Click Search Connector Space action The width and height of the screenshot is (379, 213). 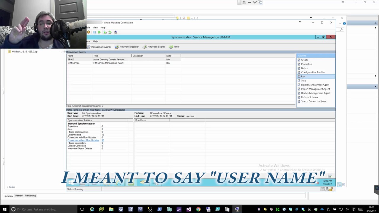[x=314, y=101]
